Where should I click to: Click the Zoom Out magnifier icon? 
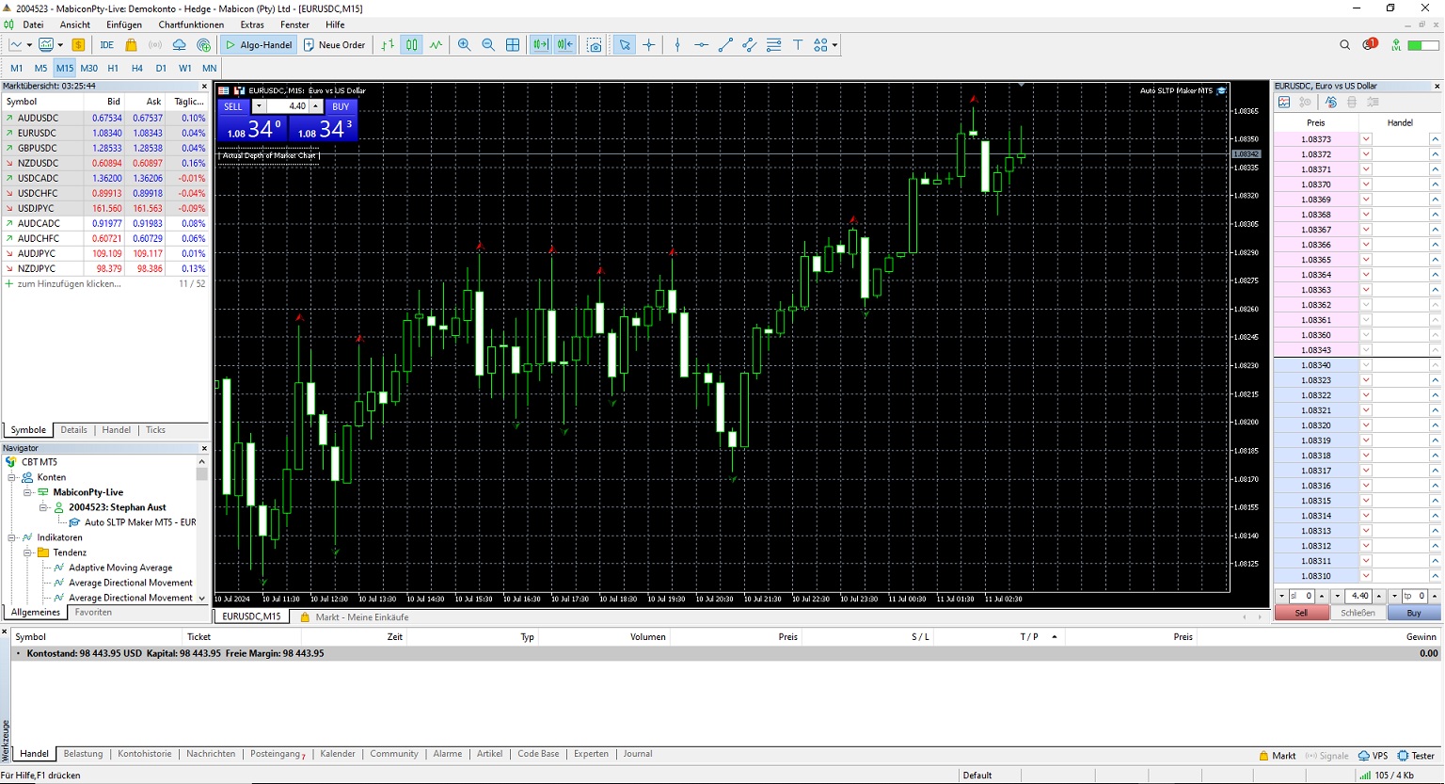[488, 45]
